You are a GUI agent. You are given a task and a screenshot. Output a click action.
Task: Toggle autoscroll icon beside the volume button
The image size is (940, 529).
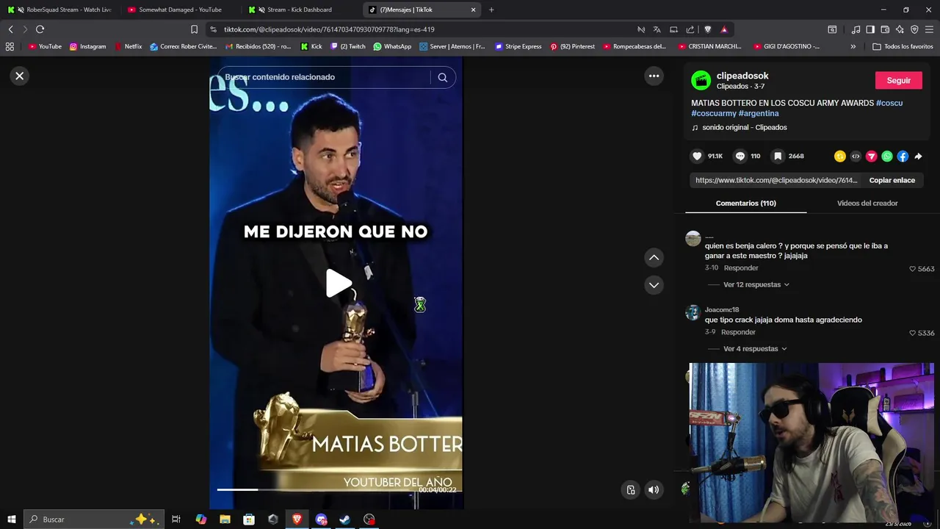click(631, 489)
